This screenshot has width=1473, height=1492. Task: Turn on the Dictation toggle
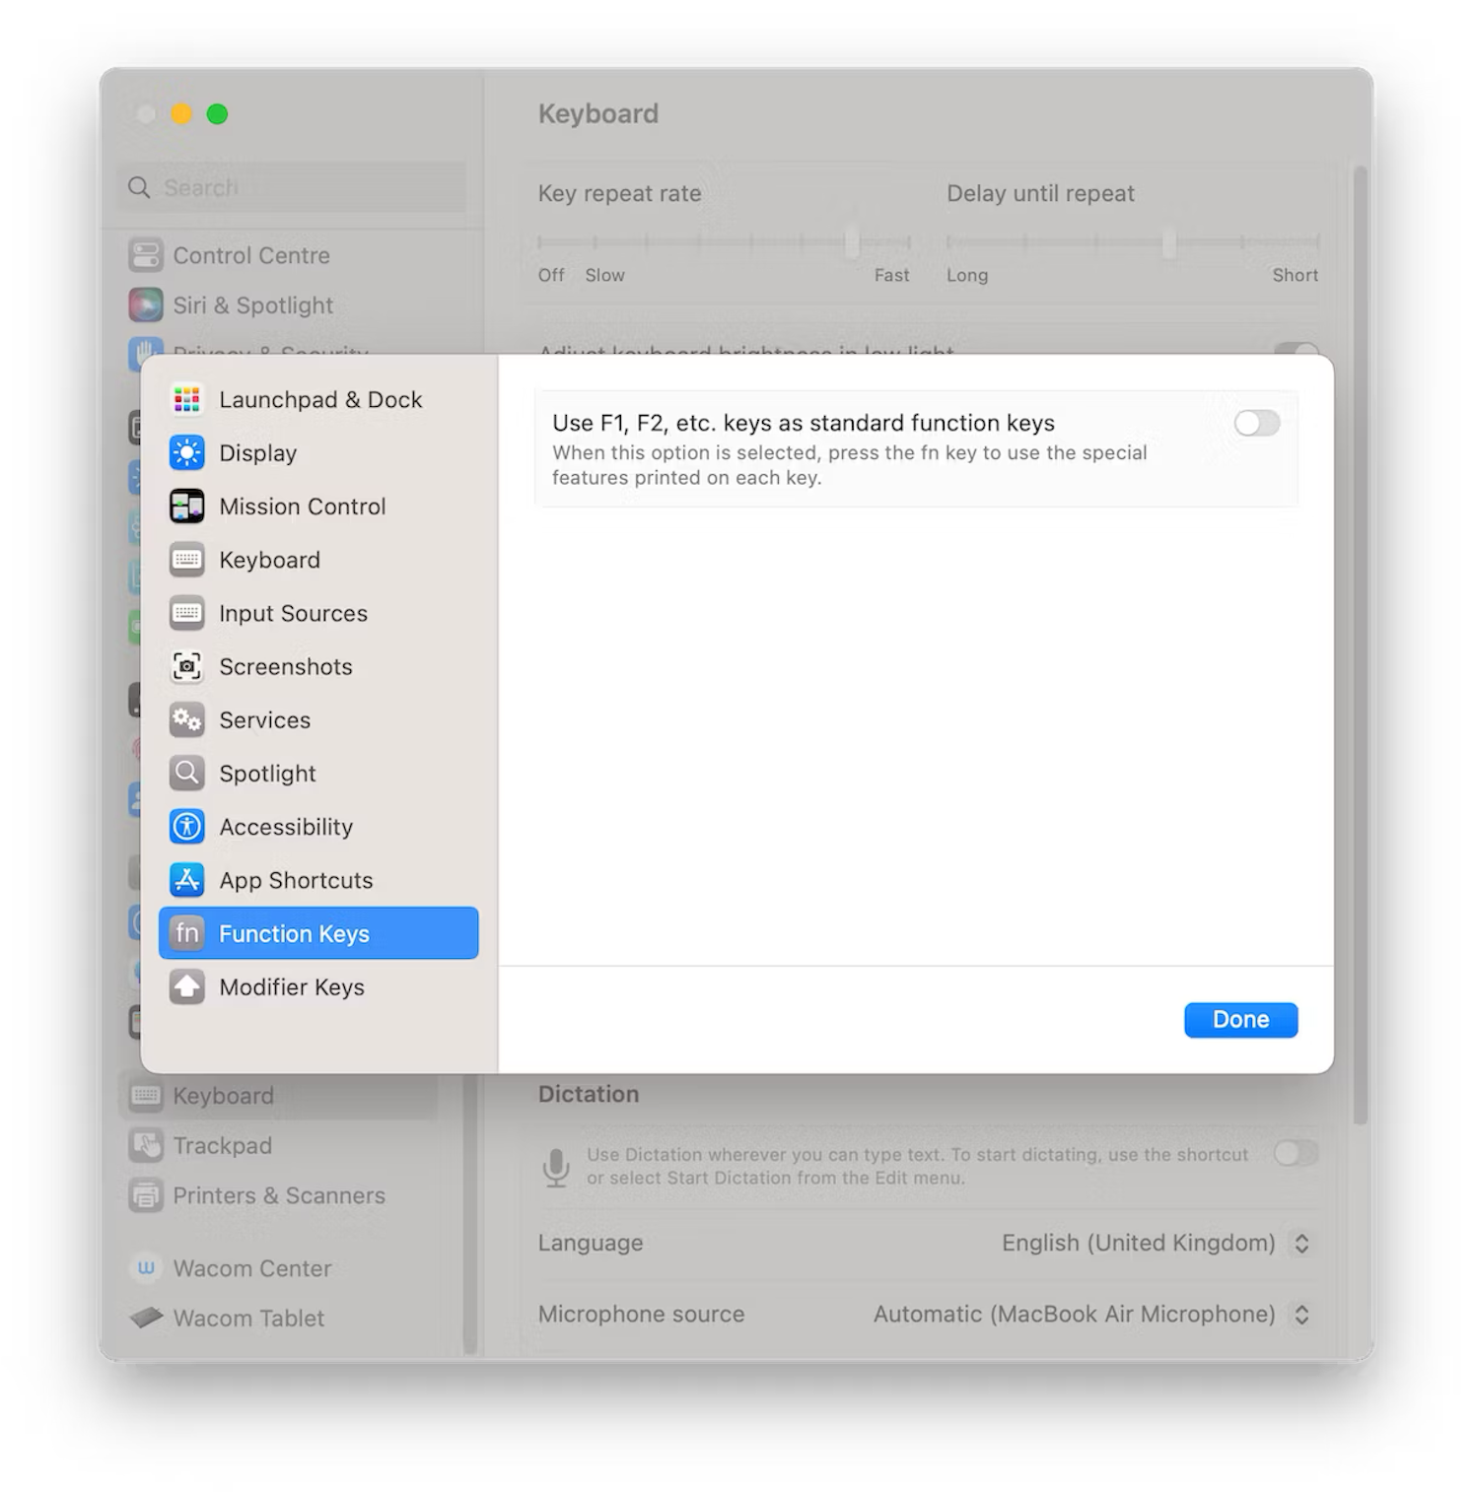(x=1295, y=1152)
